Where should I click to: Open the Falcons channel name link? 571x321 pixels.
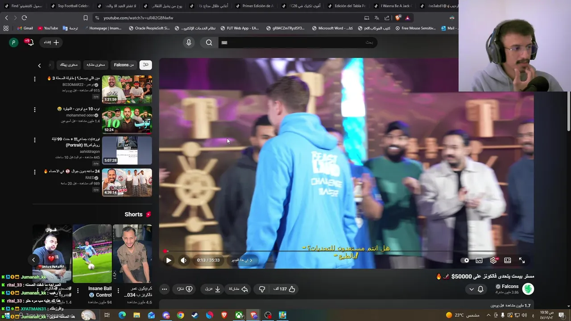[x=510, y=286]
